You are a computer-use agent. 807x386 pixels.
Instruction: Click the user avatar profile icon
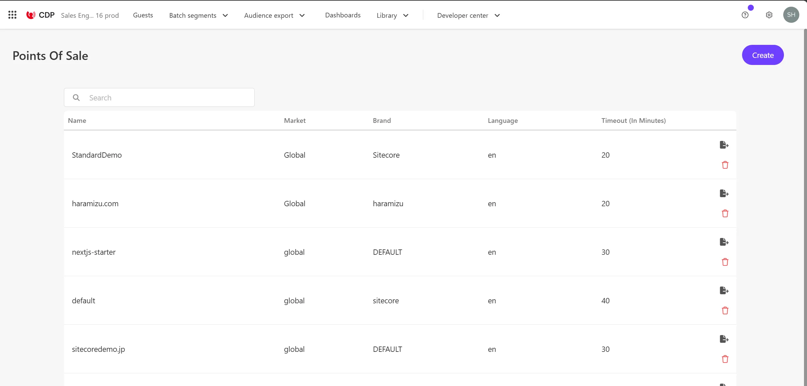(791, 15)
